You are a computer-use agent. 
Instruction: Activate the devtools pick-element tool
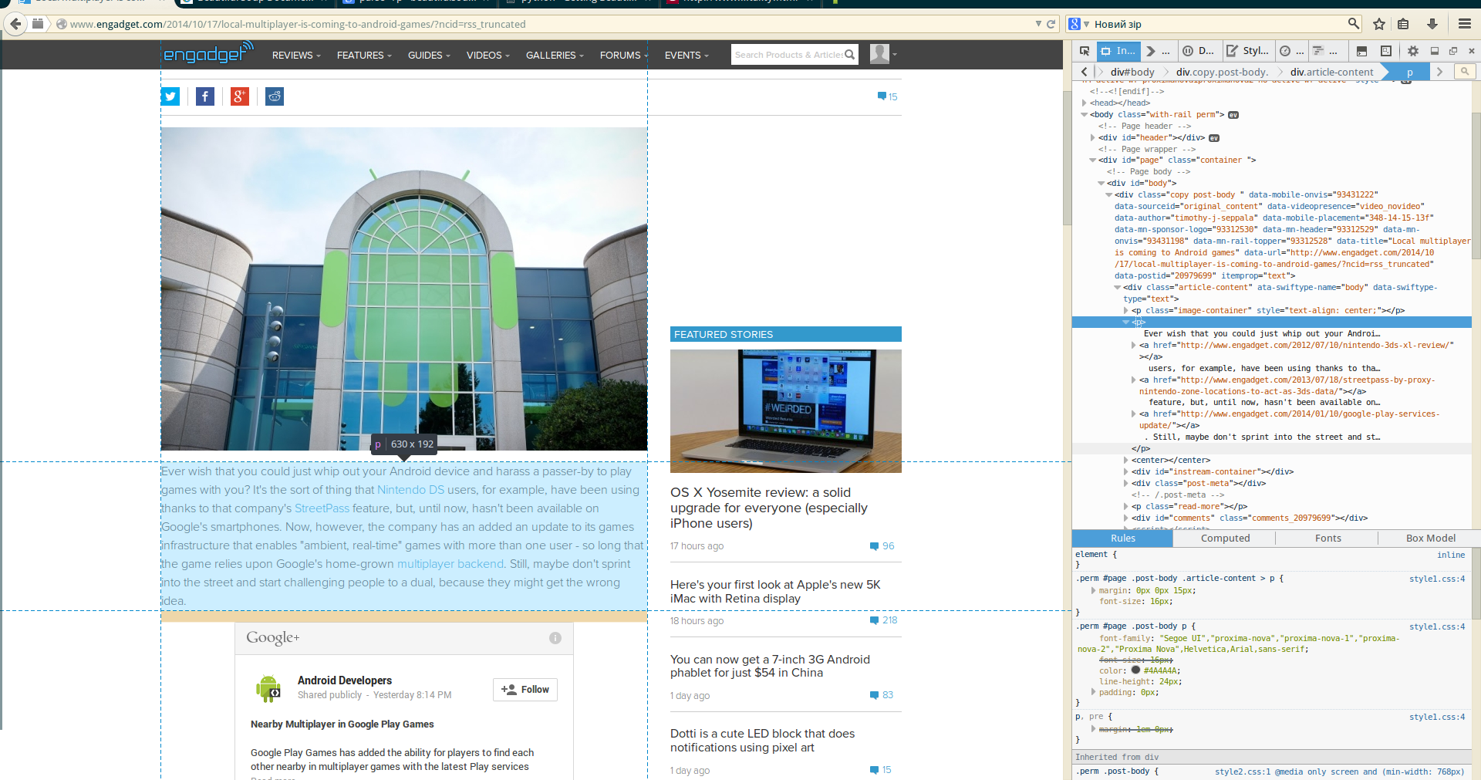[1085, 51]
